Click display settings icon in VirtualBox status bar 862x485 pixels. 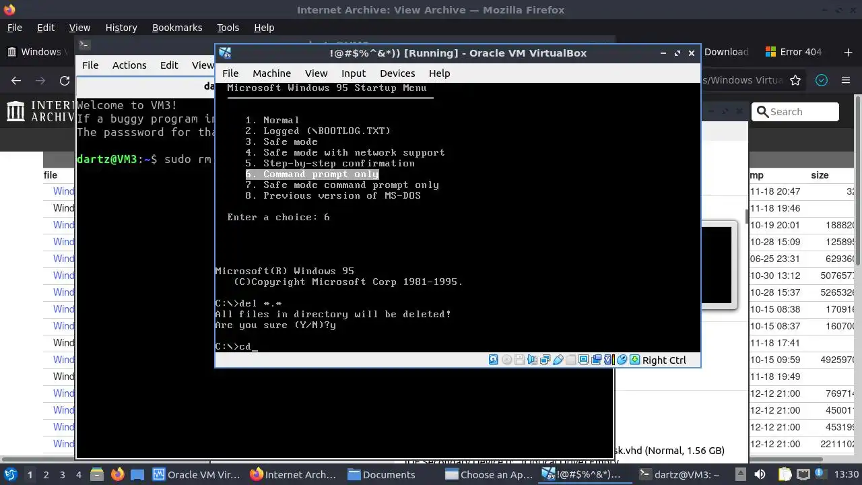(583, 360)
